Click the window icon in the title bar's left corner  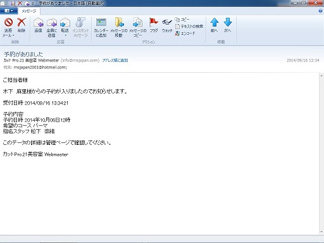click(x=3, y=3)
